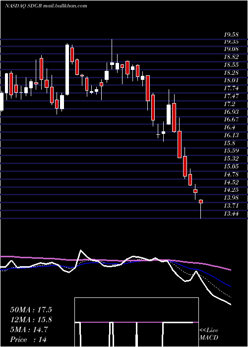Click the 15.59 price axis label

click(x=231, y=151)
